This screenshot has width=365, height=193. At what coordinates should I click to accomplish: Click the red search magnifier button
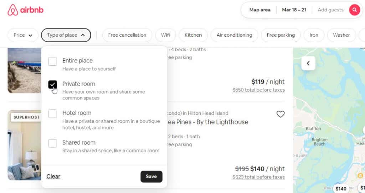click(354, 10)
